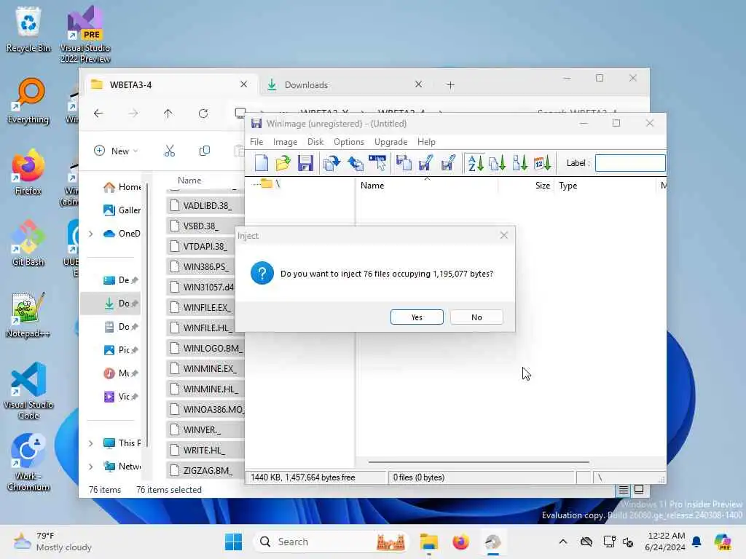The width and height of the screenshot is (746, 559).
Task: Sort WinImage list by Name column header
Action: (x=427, y=186)
